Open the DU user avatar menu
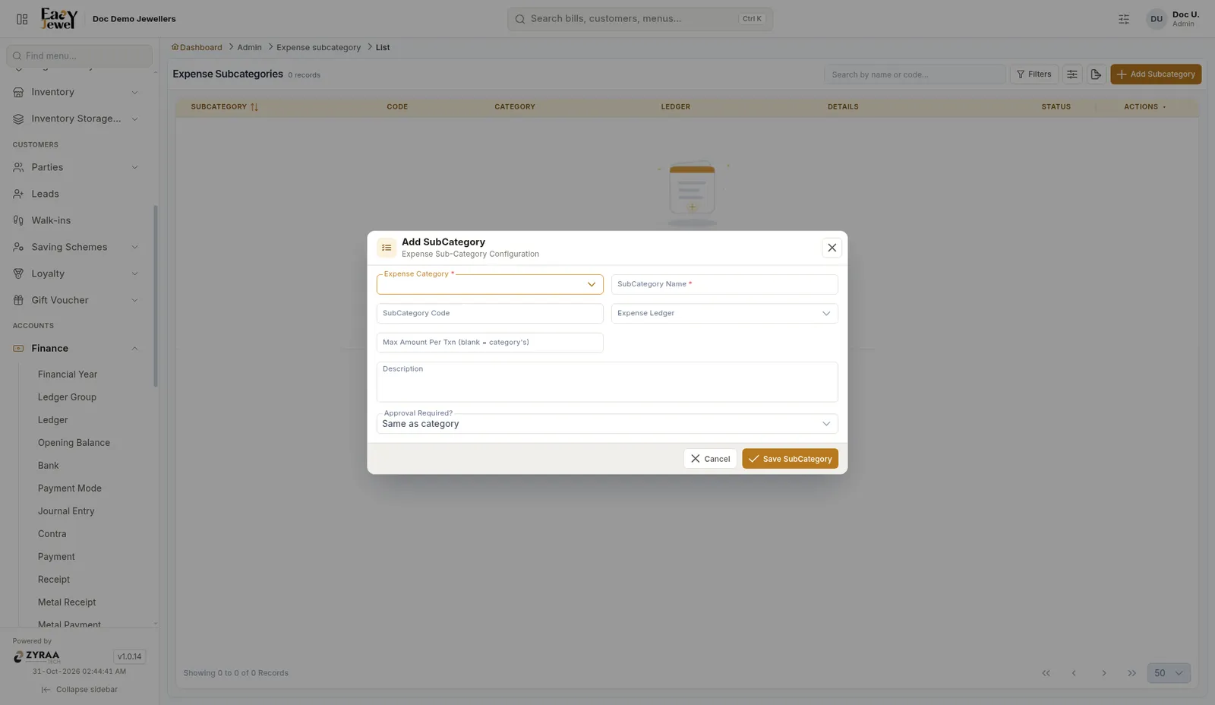This screenshot has height=705, width=1215. pyautogui.click(x=1156, y=19)
